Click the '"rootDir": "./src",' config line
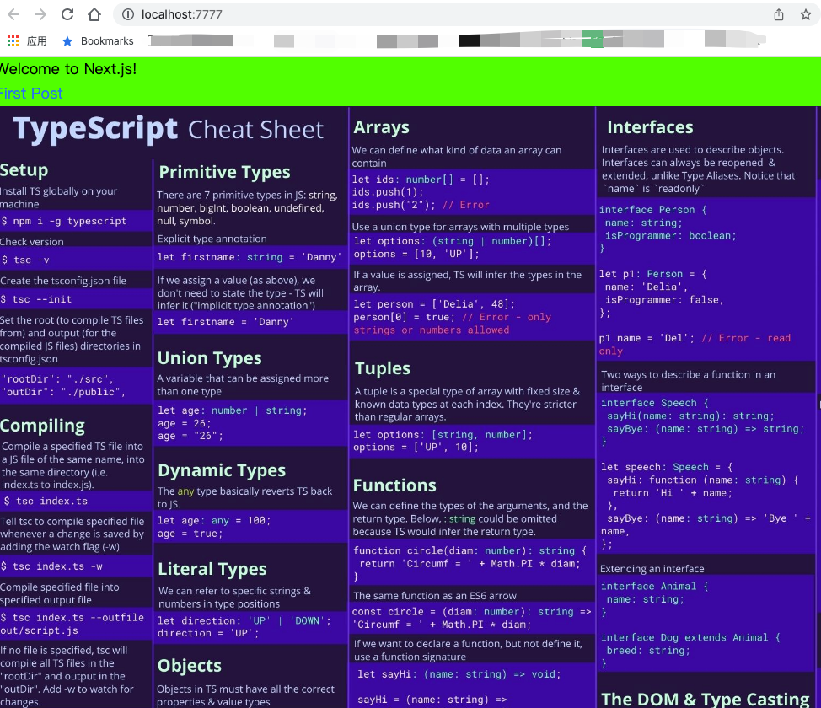The image size is (821, 708). (x=57, y=378)
